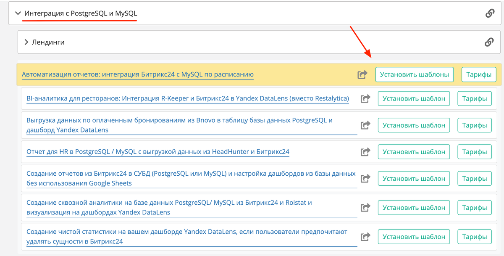Viewport: 504px width, 256px height.
Task: Install template for сквозной аналитики Roistat row
Action: coord(414,208)
